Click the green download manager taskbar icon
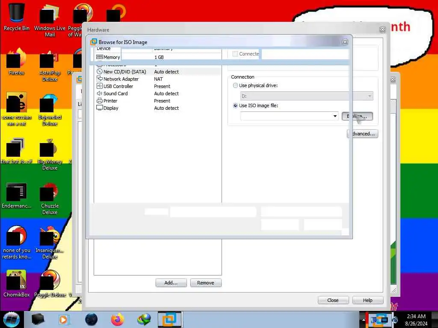The width and height of the screenshot is (438, 328). pos(144,319)
